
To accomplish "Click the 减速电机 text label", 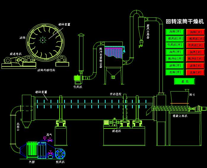I will 16,54.
